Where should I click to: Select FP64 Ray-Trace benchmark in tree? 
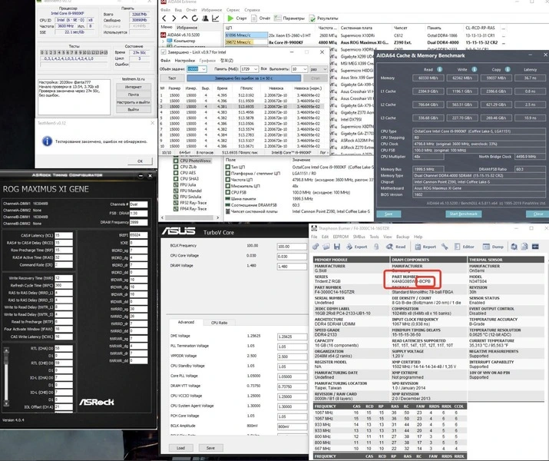point(193,208)
